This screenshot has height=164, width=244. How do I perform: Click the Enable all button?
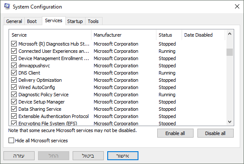pyautogui.click(x=175, y=133)
